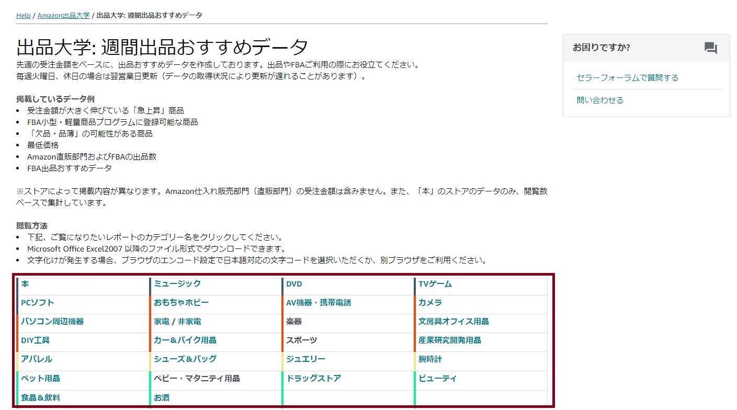737x410 pixels.
Task: Click the chat bubble icon beside お困りですか?
Action: [x=710, y=49]
